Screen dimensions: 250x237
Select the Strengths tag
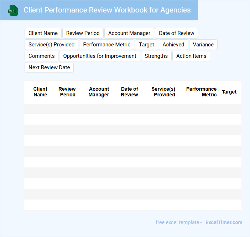click(x=156, y=56)
